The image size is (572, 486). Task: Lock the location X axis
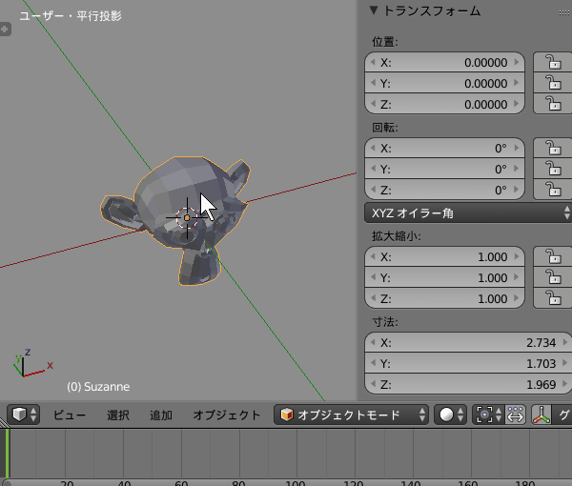[553, 62]
